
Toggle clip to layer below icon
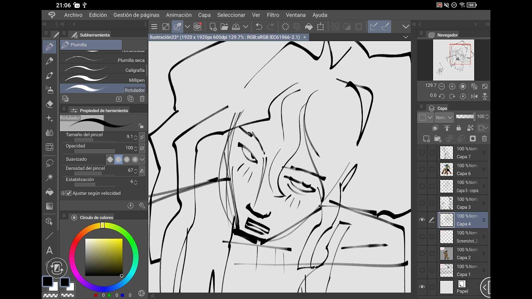tap(435, 128)
